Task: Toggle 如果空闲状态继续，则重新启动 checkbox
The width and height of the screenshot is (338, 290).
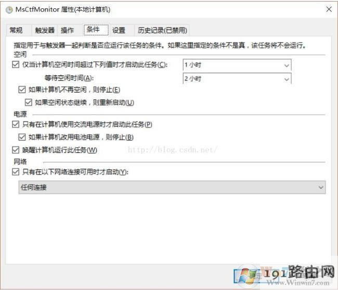Action: point(29,102)
